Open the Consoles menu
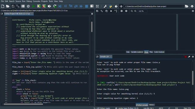Viewport: 195px width, 109px height. [37, 1]
